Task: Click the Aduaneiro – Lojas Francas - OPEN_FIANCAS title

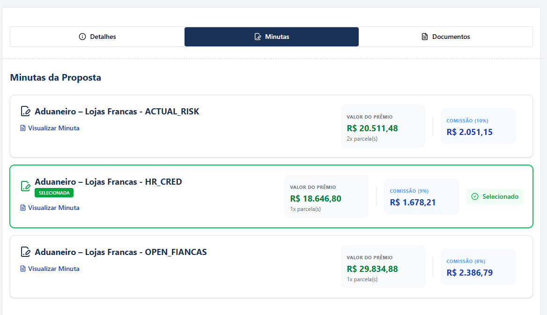Action: click(120, 252)
